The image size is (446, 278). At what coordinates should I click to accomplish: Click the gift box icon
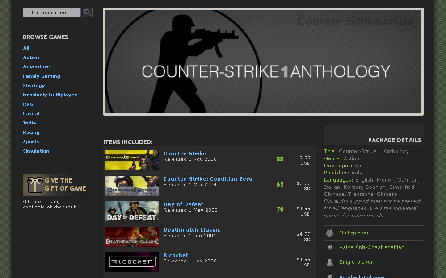(x=35, y=185)
